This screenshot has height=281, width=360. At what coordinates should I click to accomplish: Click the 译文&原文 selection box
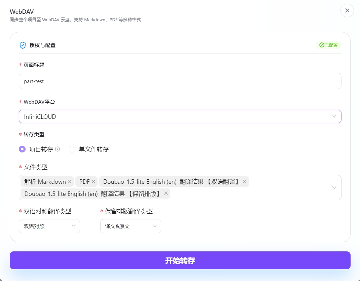[x=131, y=226]
